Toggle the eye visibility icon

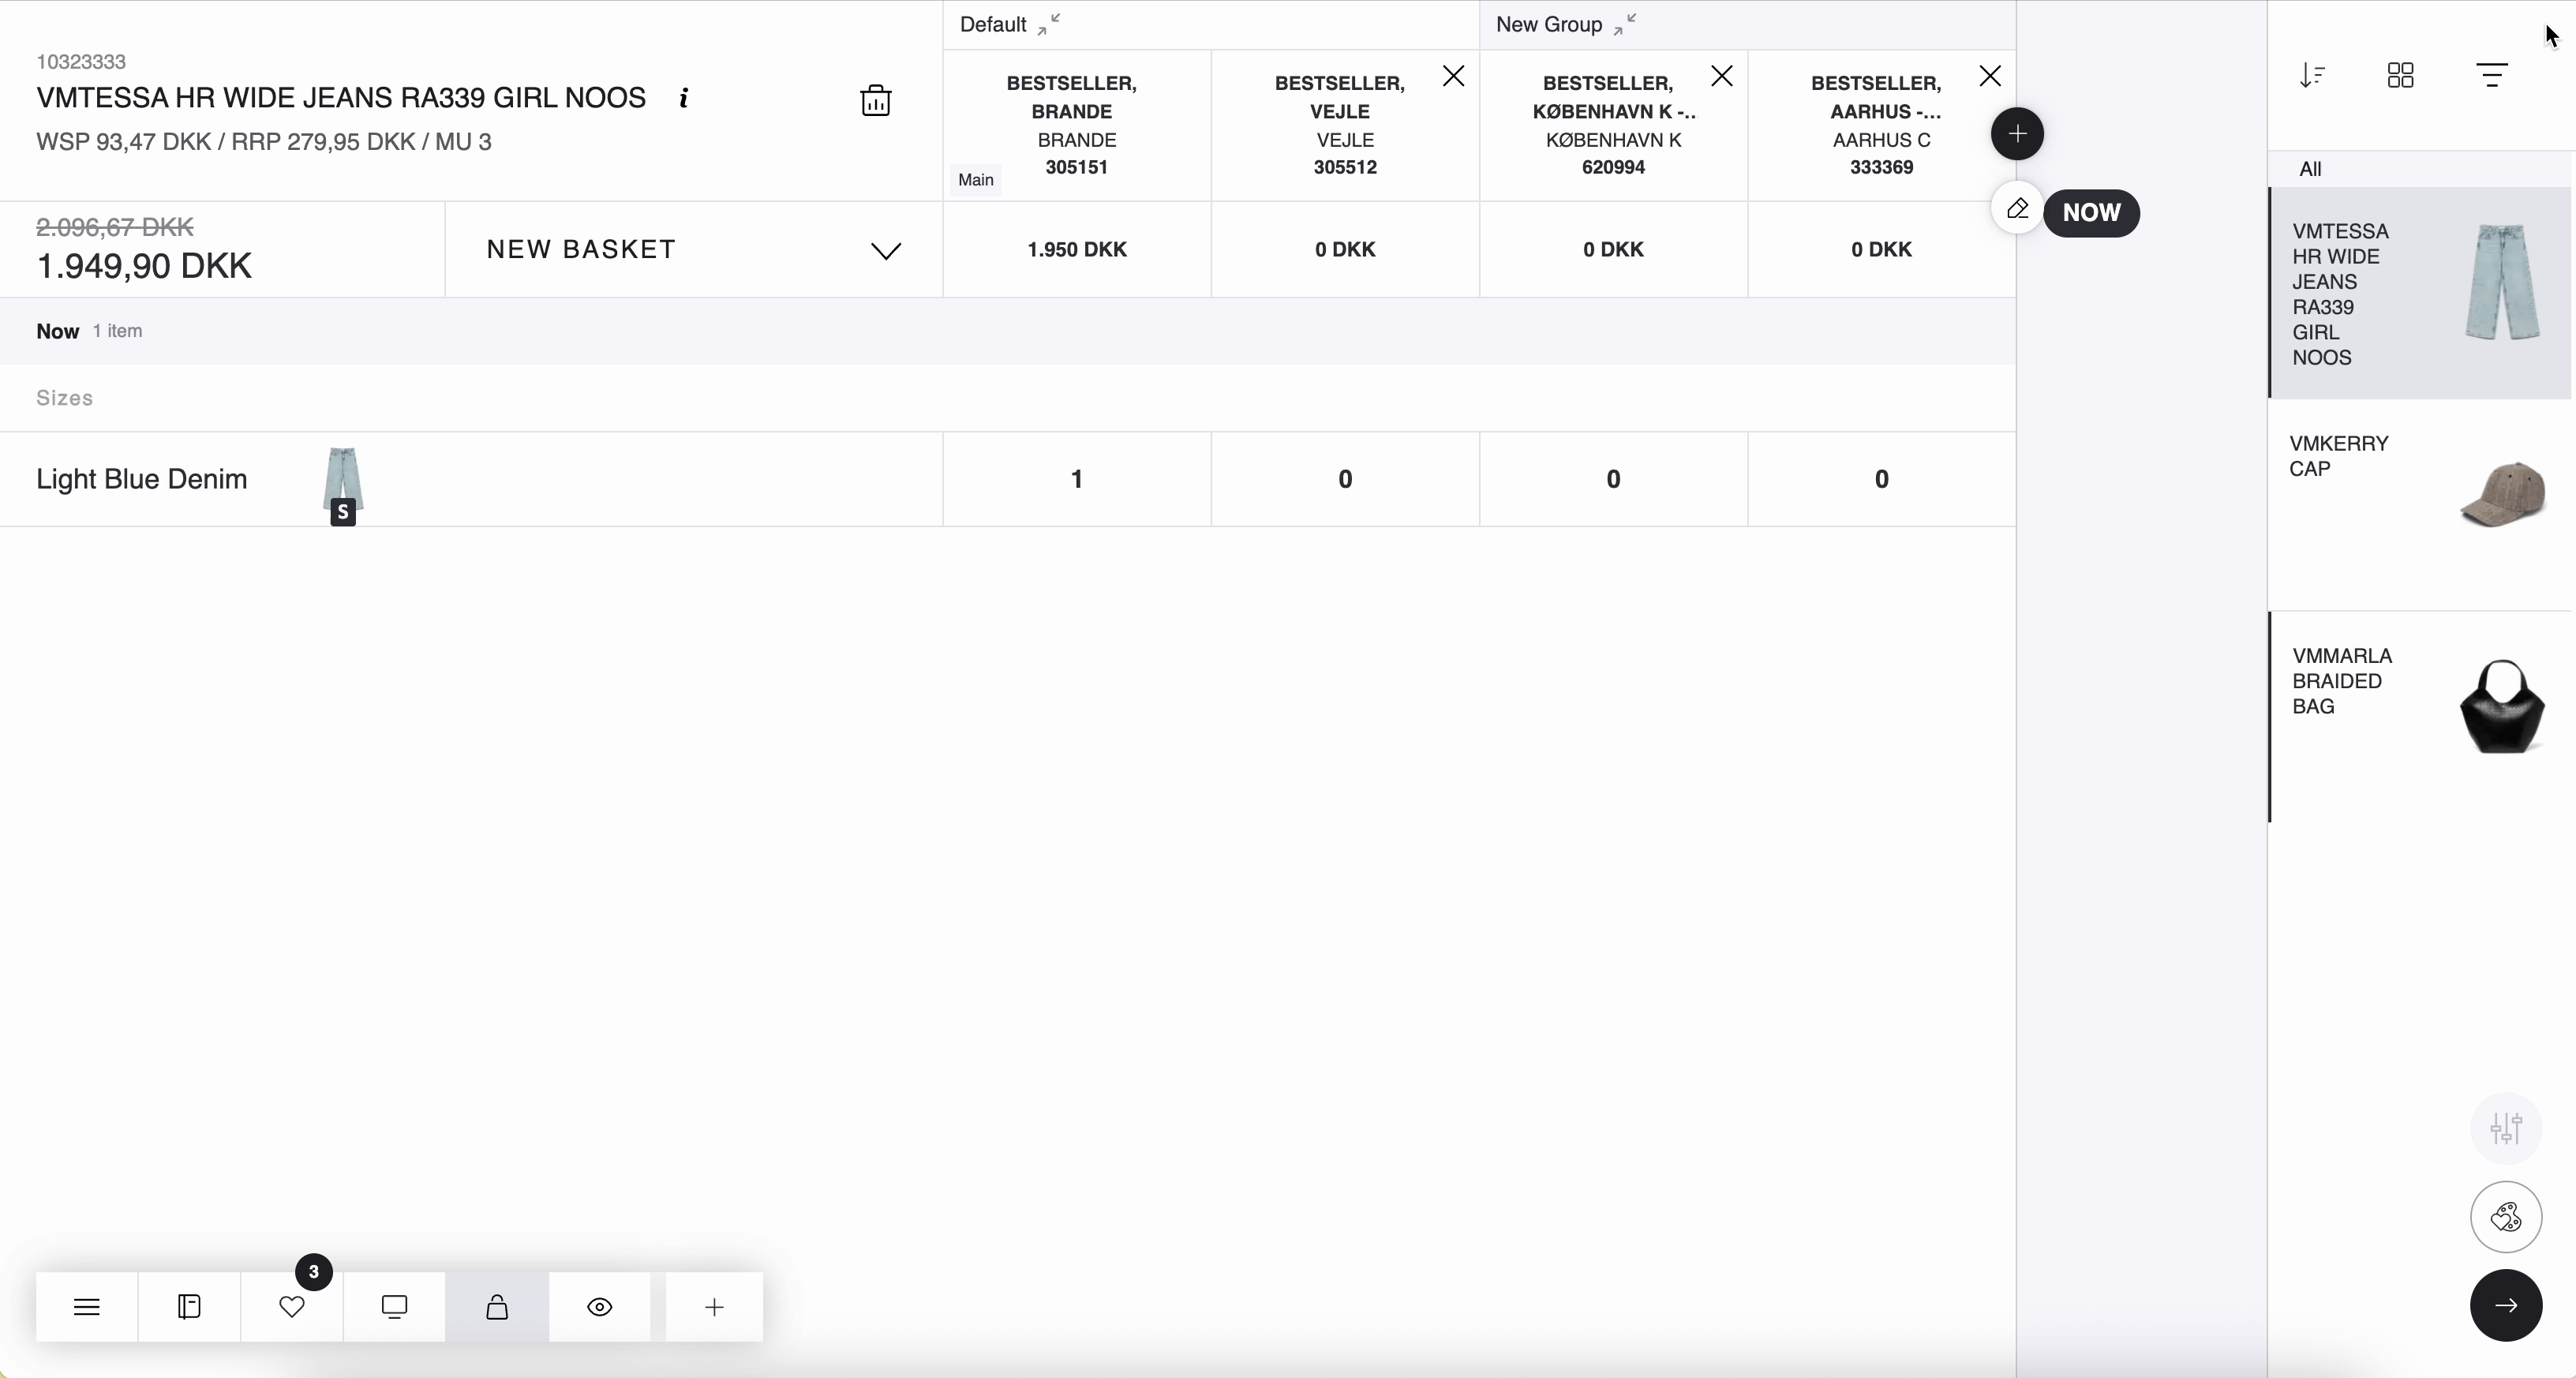pyautogui.click(x=599, y=1306)
